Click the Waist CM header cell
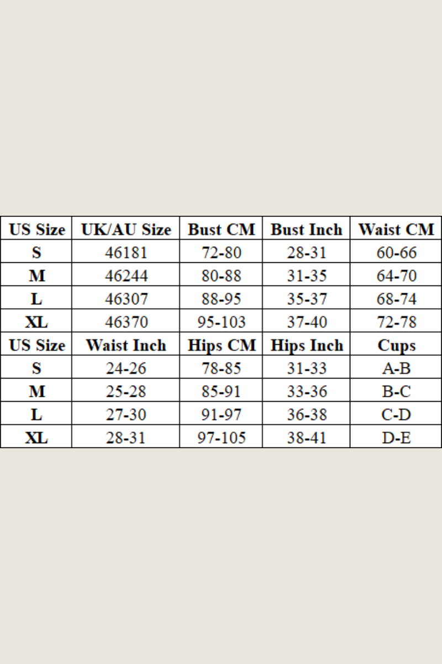442x664 pixels. [x=396, y=230]
